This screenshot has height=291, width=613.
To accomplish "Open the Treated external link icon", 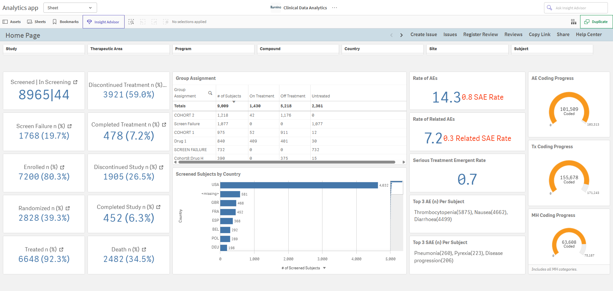I will 61,249.
